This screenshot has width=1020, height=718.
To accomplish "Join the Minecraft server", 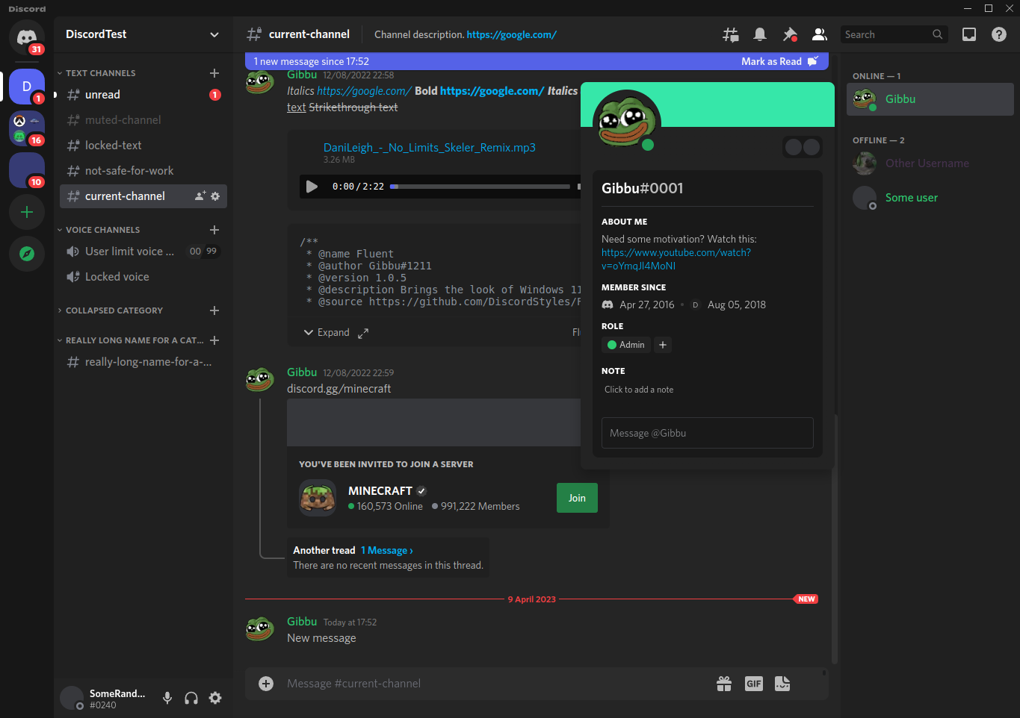I will 576,498.
